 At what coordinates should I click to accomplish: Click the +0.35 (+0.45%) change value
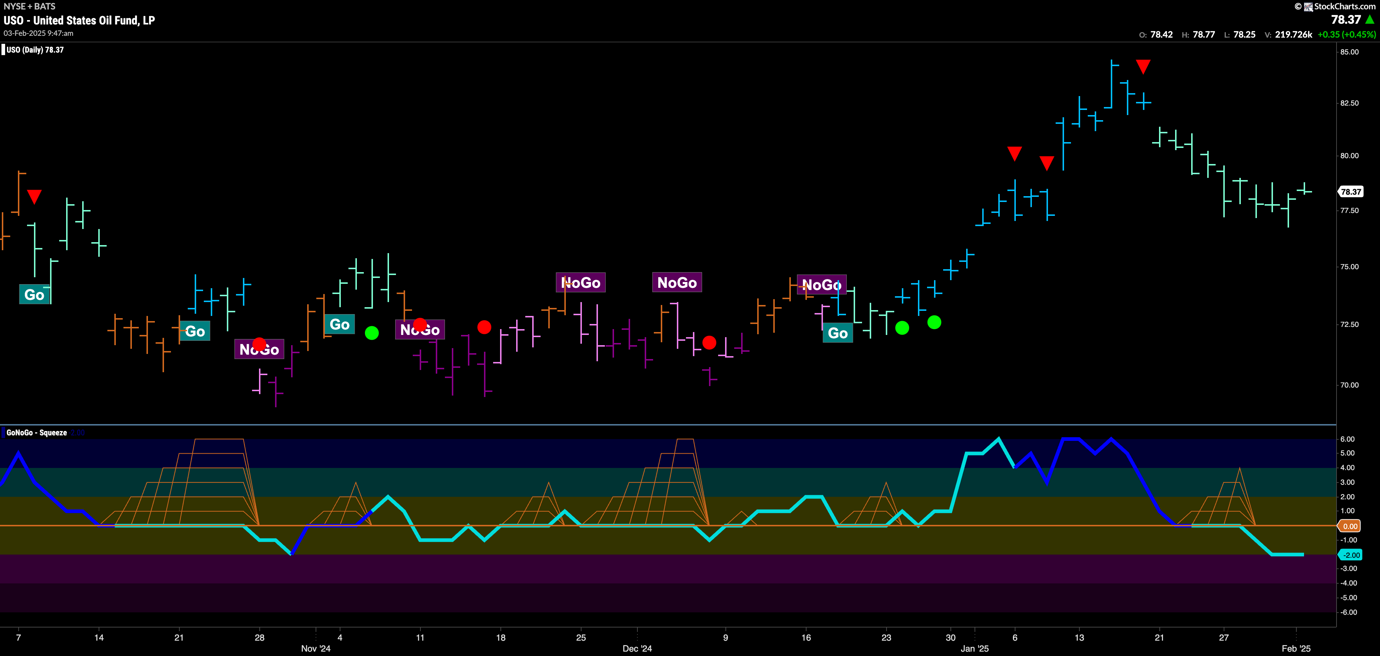coord(1346,34)
